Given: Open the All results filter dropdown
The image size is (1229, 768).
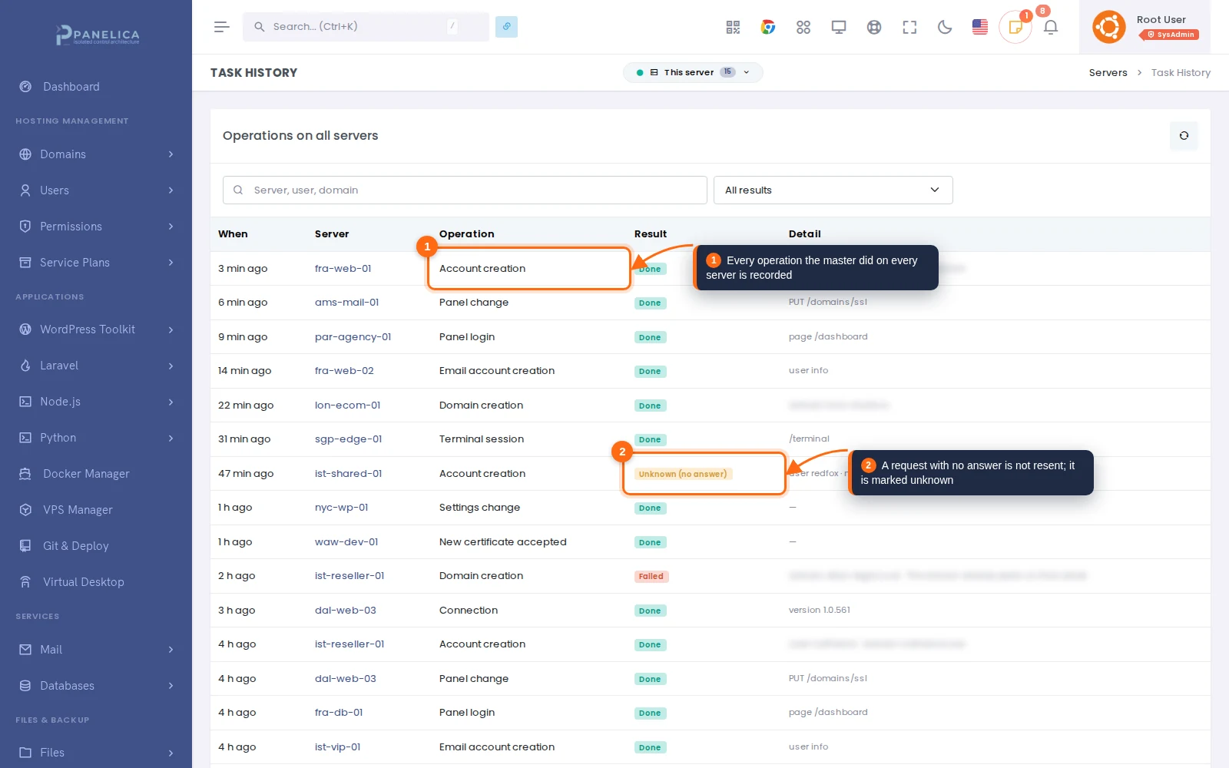Looking at the screenshot, I should 833,190.
